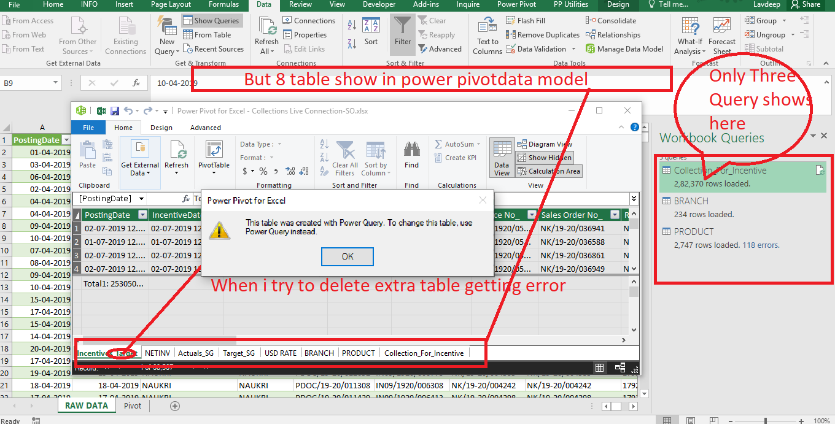This screenshot has width=835, height=438.
Task: Open the Data Type dropdown
Action: [279, 144]
